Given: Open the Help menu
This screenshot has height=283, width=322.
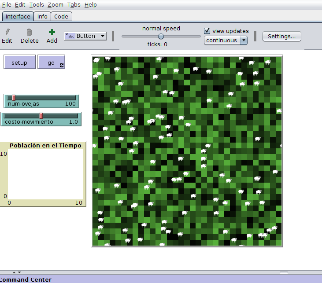Looking at the screenshot, I should 90,5.
